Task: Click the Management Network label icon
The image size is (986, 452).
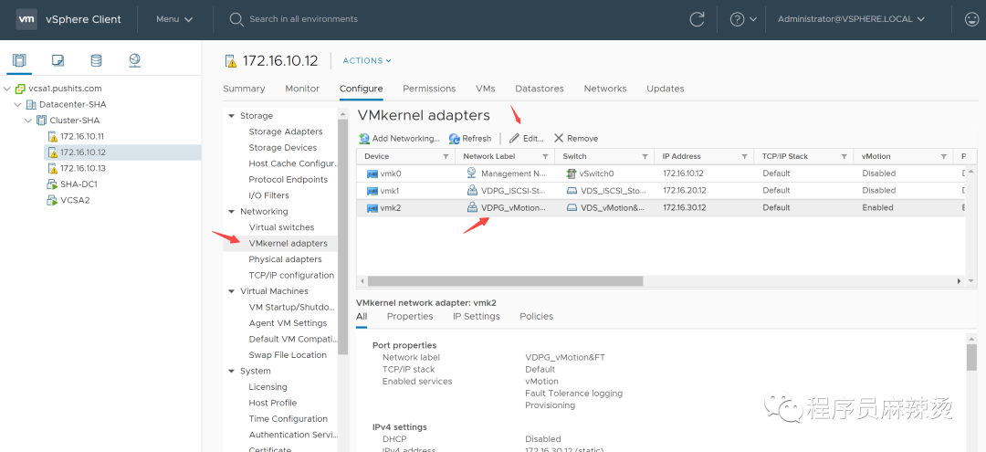Action: (x=472, y=173)
